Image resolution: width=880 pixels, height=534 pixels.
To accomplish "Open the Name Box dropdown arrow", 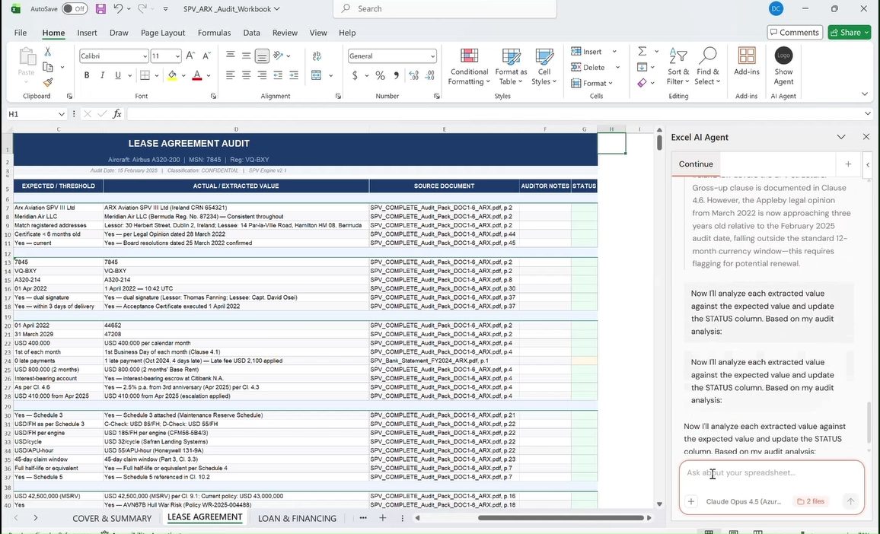I will pyautogui.click(x=61, y=114).
